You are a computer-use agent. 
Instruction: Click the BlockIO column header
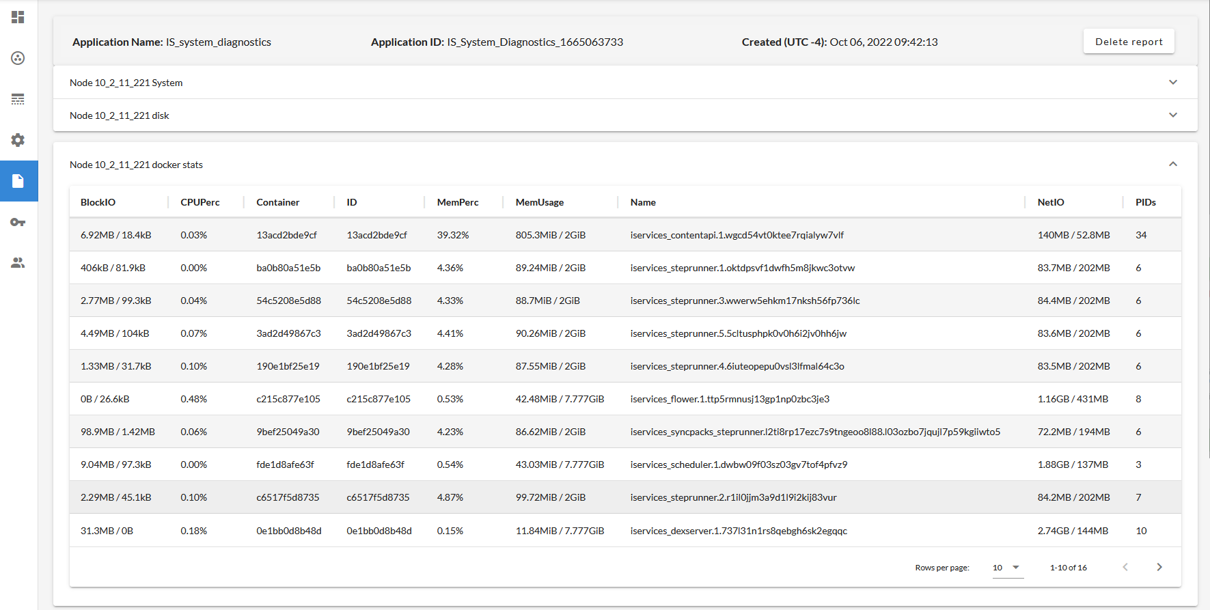tap(98, 202)
